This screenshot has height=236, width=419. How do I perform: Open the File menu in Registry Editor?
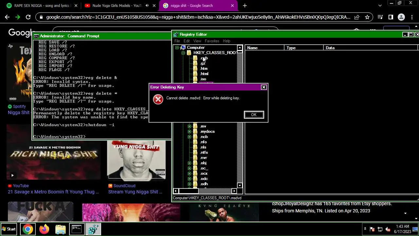click(x=177, y=41)
